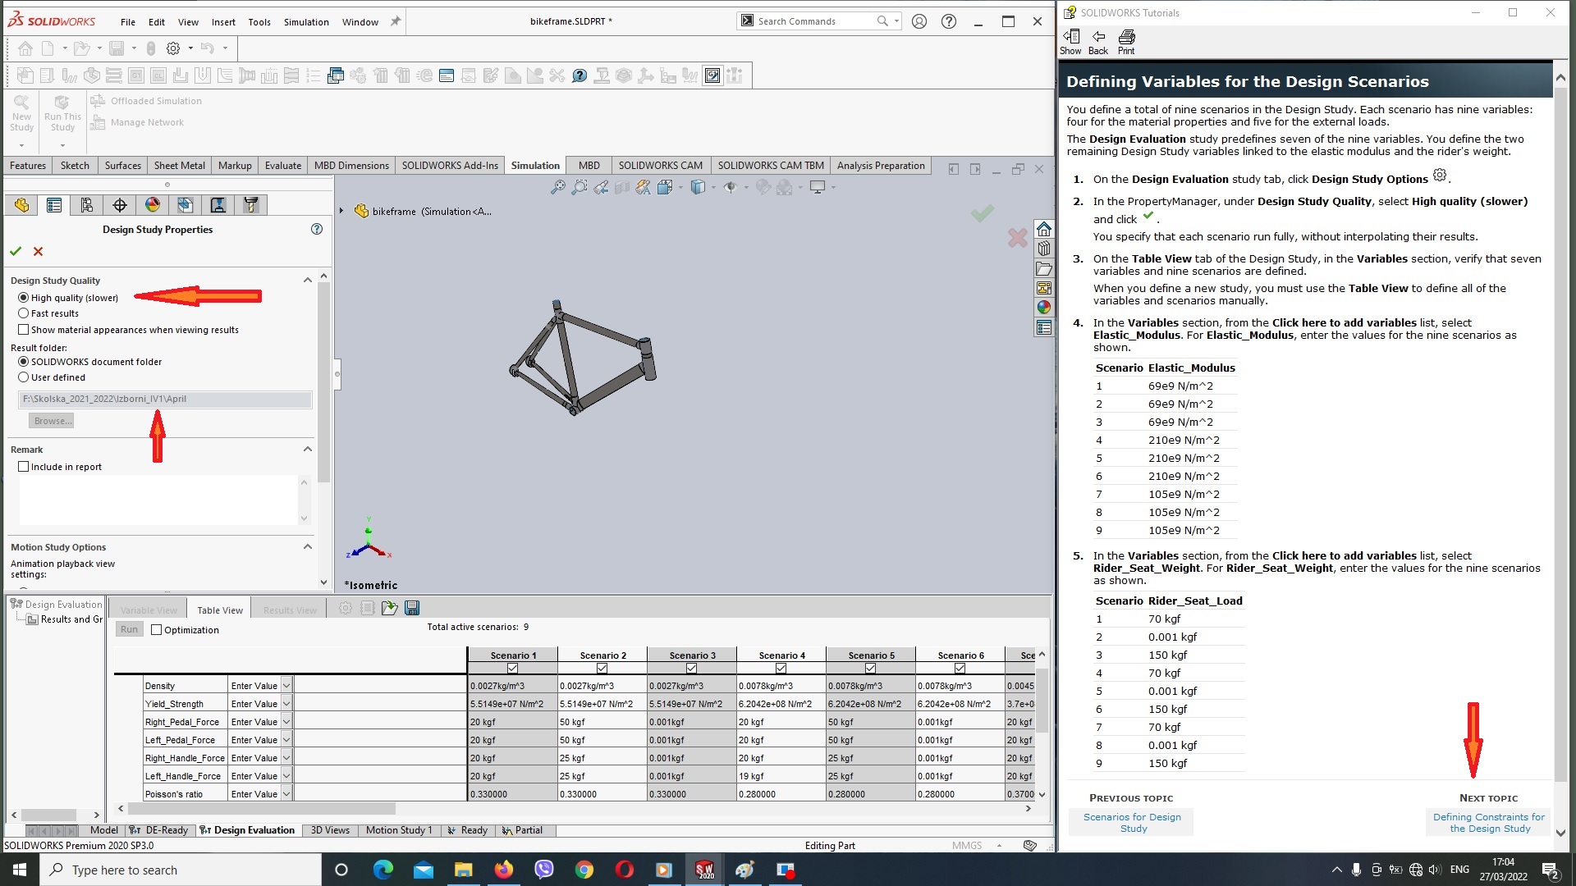Select Fast results radio button
The width and height of the screenshot is (1576, 886).
click(23, 313)
